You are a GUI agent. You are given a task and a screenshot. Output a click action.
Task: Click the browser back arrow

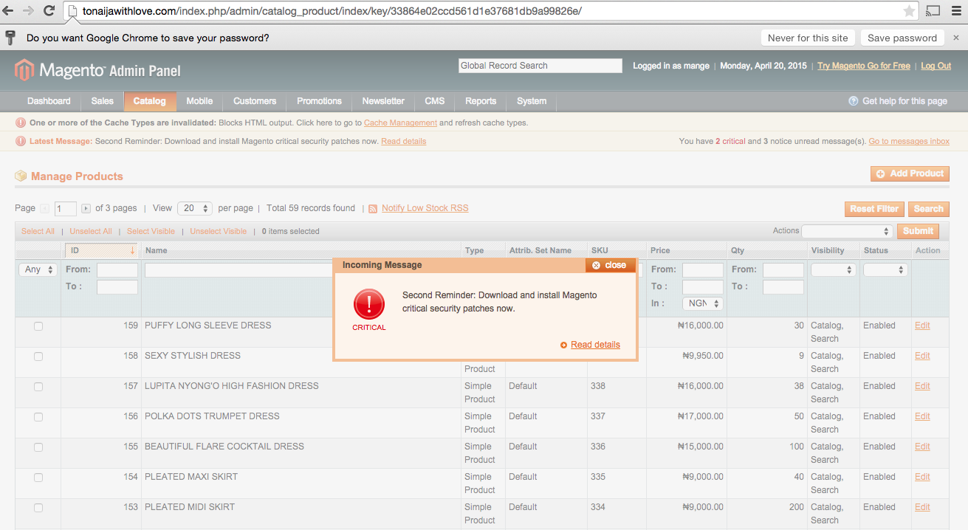coord(9,11)
